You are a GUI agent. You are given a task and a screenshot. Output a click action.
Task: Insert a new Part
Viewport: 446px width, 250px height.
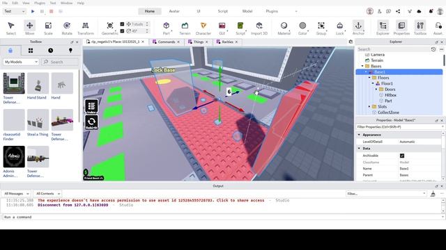[x=166, y=28]
